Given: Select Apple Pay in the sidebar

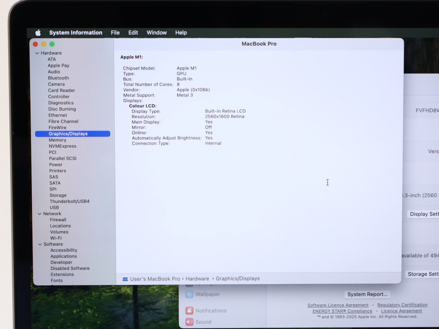Looking at the screenshot, I should [x=58, y=66].
